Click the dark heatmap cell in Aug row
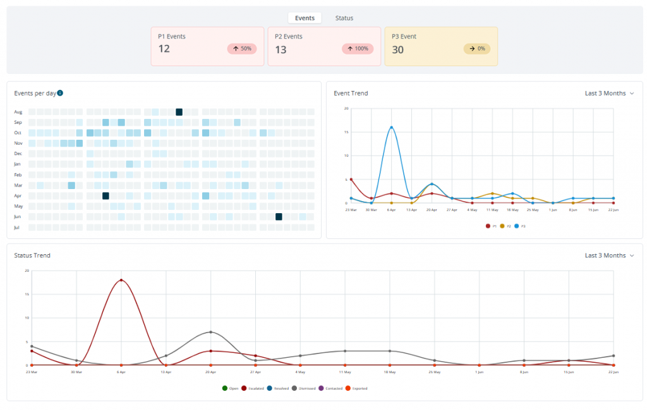This screenshot has width=647, height=411. click(x=179, y=112)
